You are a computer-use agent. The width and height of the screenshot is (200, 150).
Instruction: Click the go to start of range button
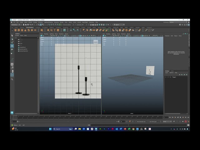[170, 117]
